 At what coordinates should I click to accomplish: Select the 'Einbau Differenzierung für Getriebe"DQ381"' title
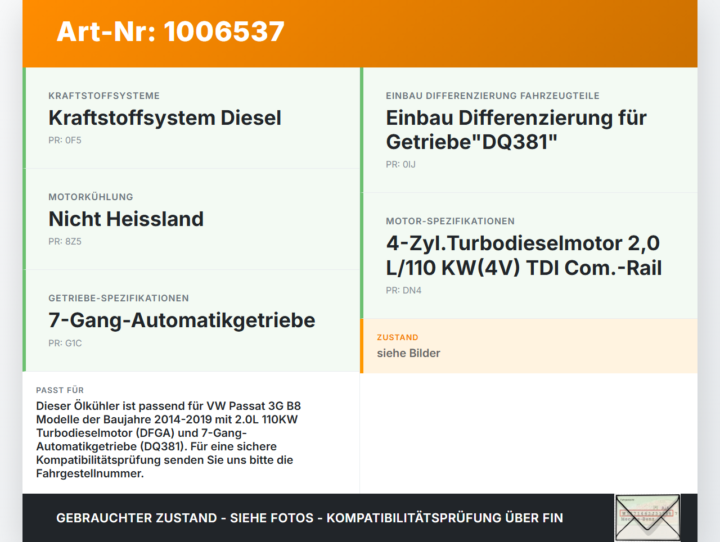[516, 130]
